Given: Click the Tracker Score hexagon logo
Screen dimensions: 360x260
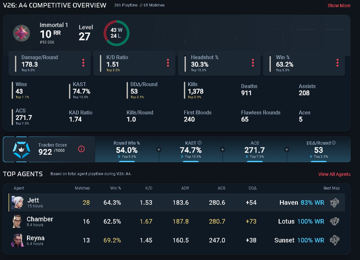Looking at the screenshot, I should click(x=21, y=150).
